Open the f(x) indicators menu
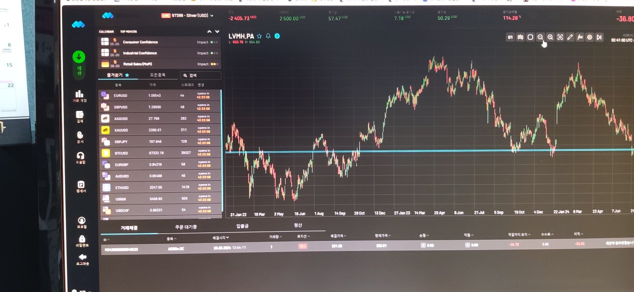Image resolution: width=634 pixels, height=292 pixels. coord(580,37)
